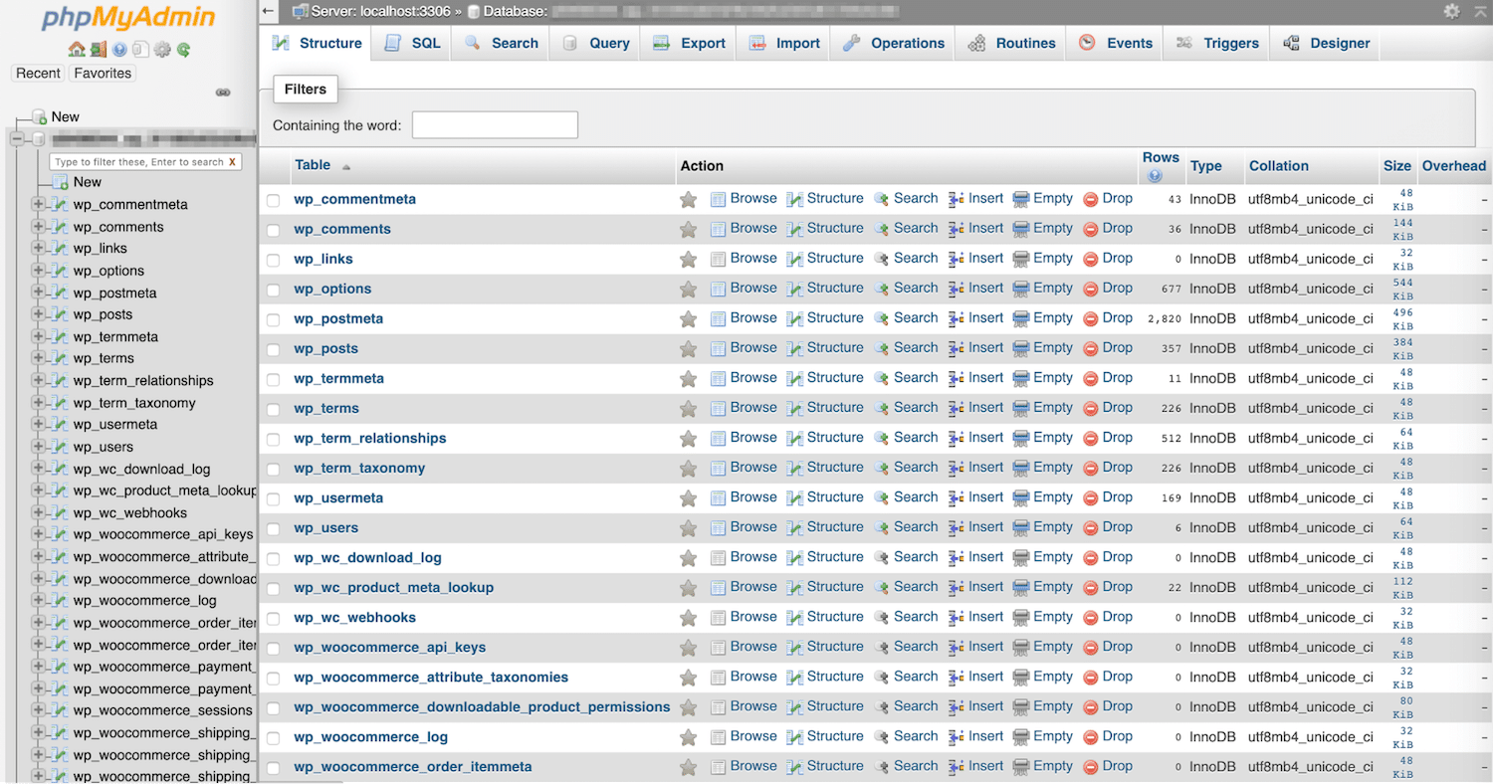The width and height of the screenshot is (1493, 784).
Task: Open the settings gear icon in the top bar
Action: (1452, 10)
